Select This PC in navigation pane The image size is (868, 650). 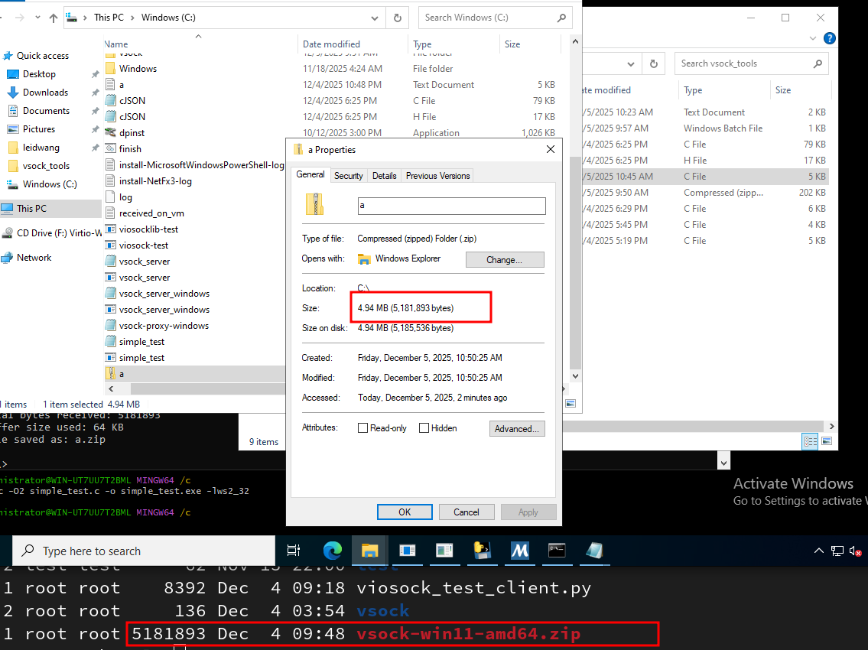point(51,209)
